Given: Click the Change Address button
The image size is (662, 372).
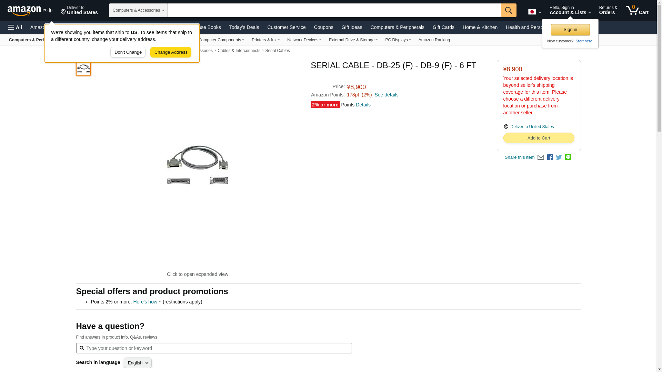Looking at the screenshot, I should pyautogui.click(x=171, y=52).
